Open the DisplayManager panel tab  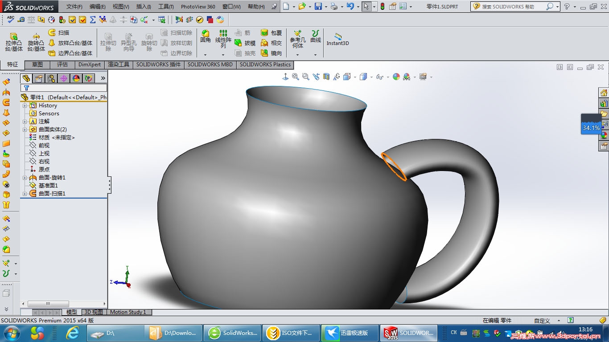point(76,78)
